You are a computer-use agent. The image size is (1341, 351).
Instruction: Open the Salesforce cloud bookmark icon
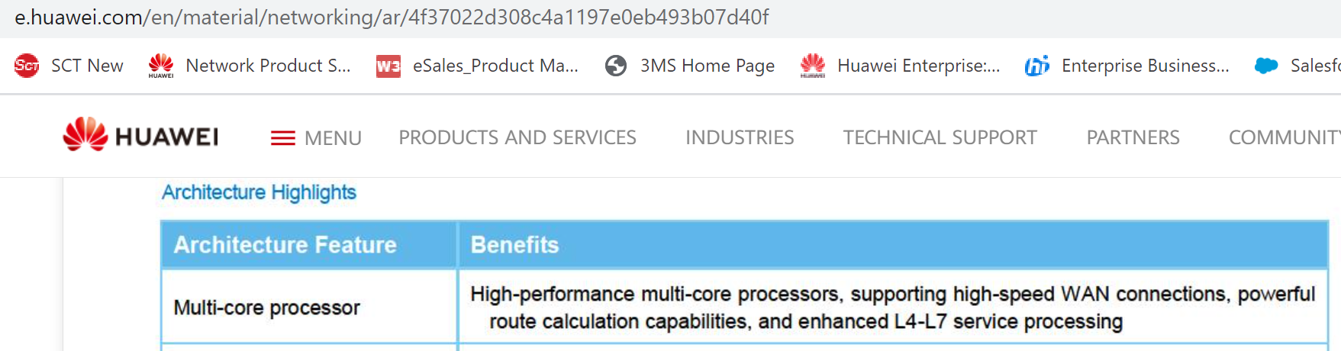[x=1266, y=66]
